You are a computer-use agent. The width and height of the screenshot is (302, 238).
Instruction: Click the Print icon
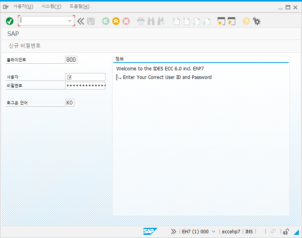141,21
